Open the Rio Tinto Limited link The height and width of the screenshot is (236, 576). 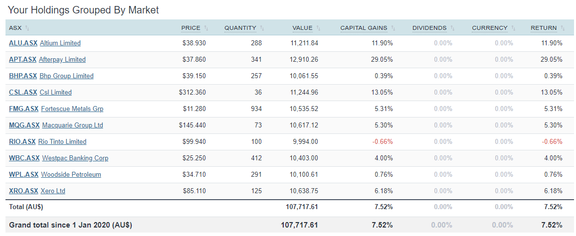(62, 142)
